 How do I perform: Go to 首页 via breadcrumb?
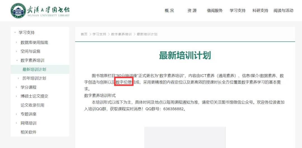pyautogui.click(x=84, y=34)
